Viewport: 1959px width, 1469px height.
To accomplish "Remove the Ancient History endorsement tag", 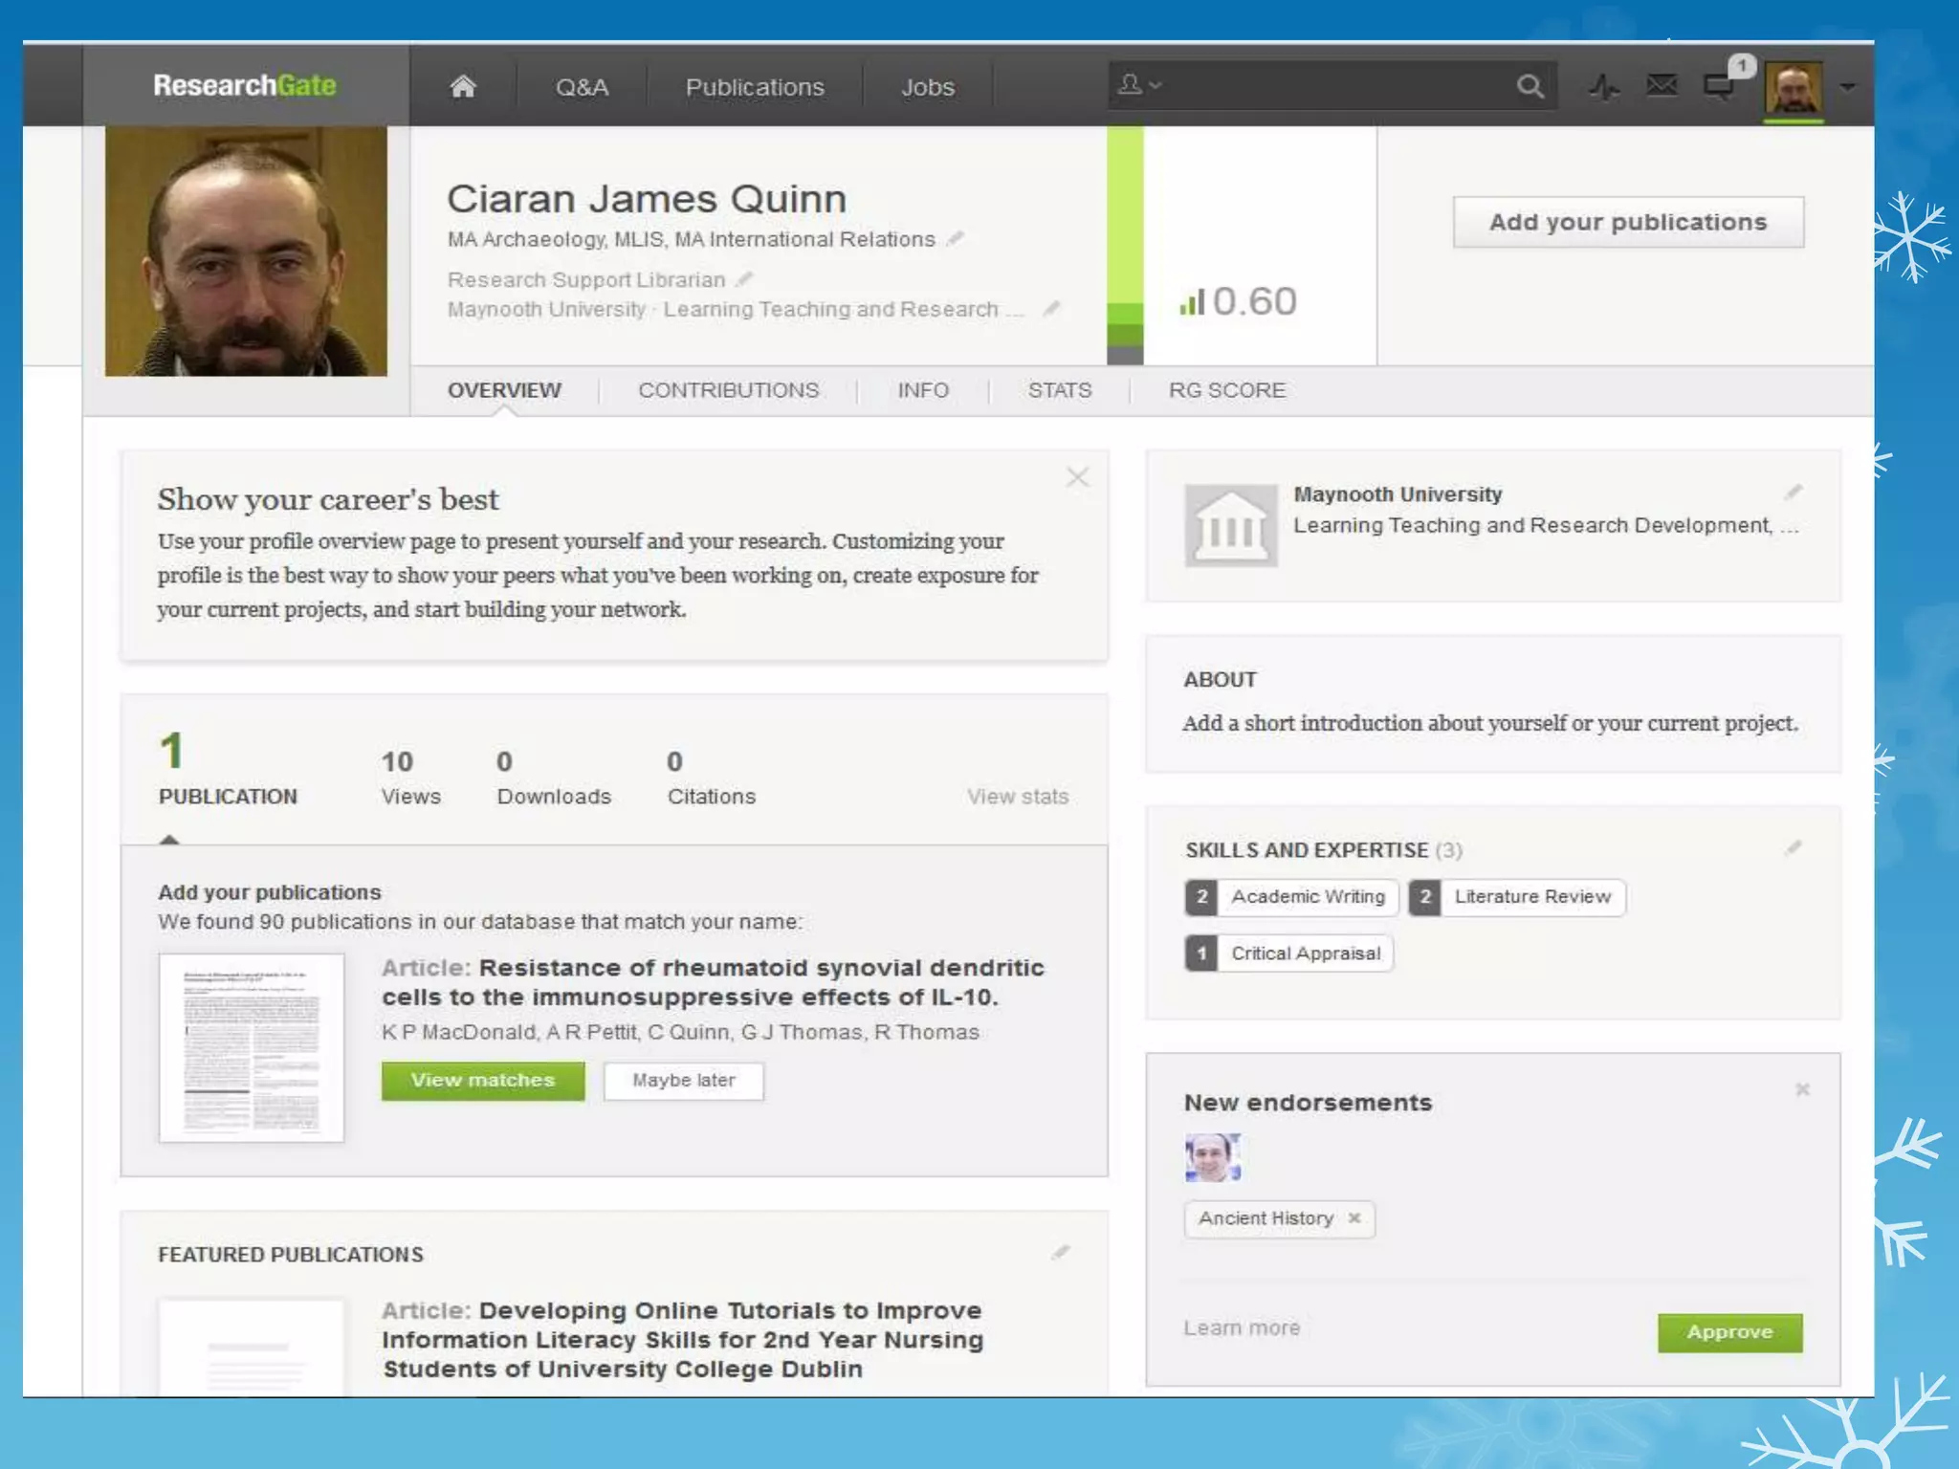I will coord(1354,1218).
